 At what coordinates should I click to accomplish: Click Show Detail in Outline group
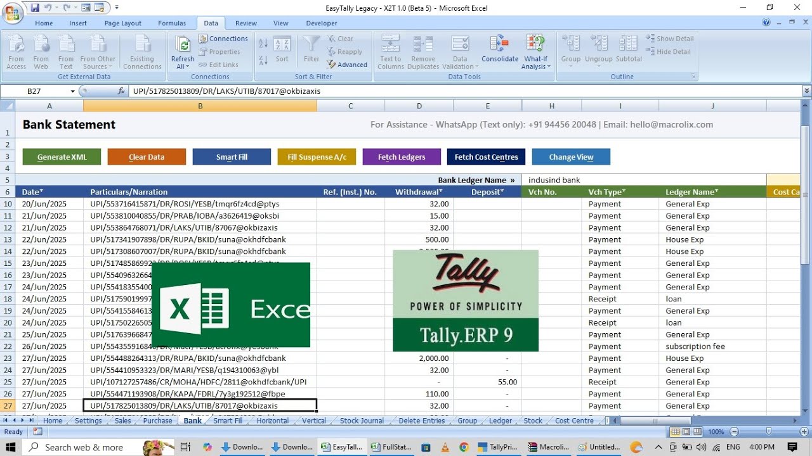click(x=670, y=39)
